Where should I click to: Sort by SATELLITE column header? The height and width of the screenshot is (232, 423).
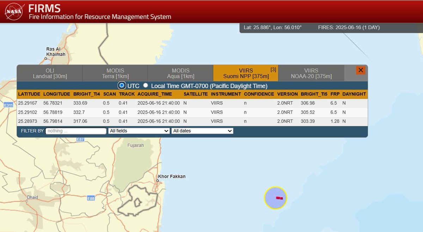tap(196, 94)
